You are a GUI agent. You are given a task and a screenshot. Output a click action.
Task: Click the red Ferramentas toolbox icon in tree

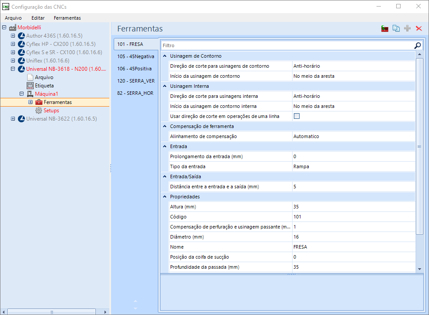[39, 102]
